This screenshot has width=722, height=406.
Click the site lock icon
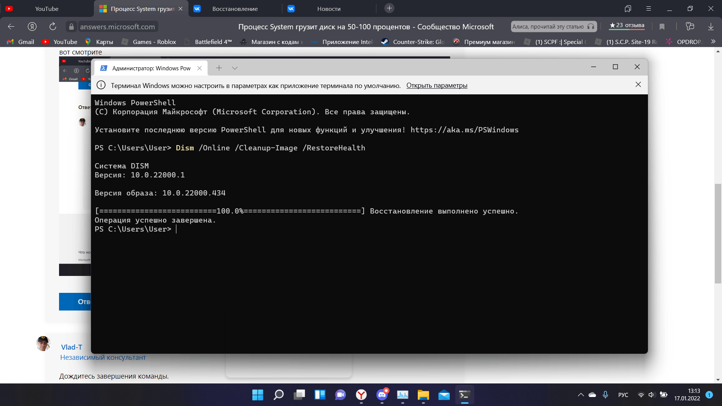[71, 26]
